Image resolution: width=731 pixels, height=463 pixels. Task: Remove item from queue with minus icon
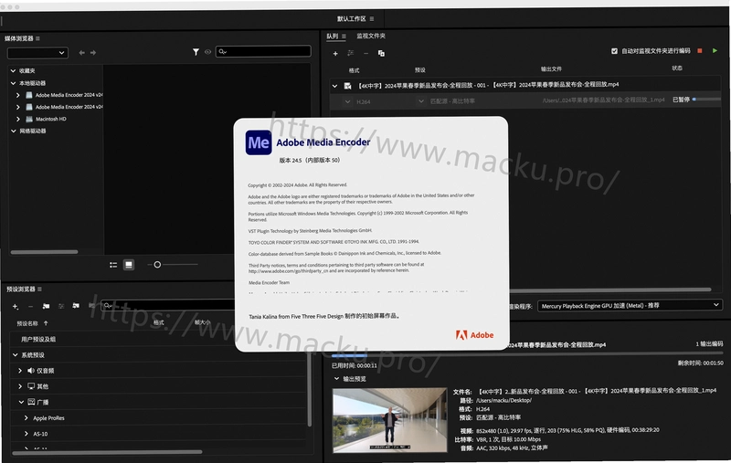click(x=366, y=54)
